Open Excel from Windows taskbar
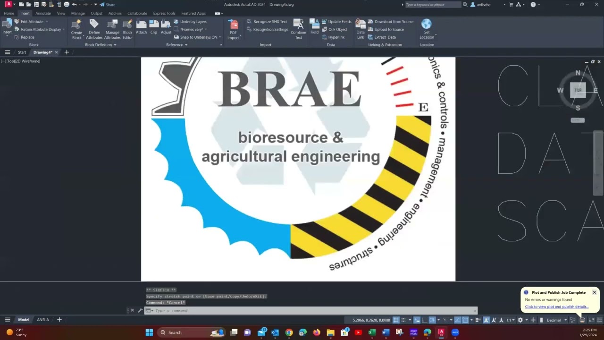The height and width of the screenshot is (340, 604). point(372,332)
